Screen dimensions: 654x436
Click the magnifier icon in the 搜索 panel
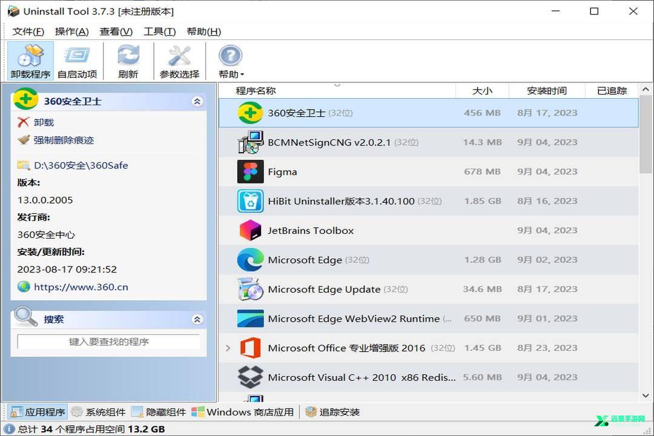point(25,317)
